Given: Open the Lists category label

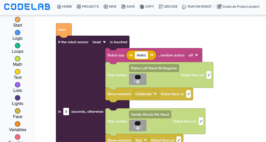Looking at the screenshot, I should point(18,90).
